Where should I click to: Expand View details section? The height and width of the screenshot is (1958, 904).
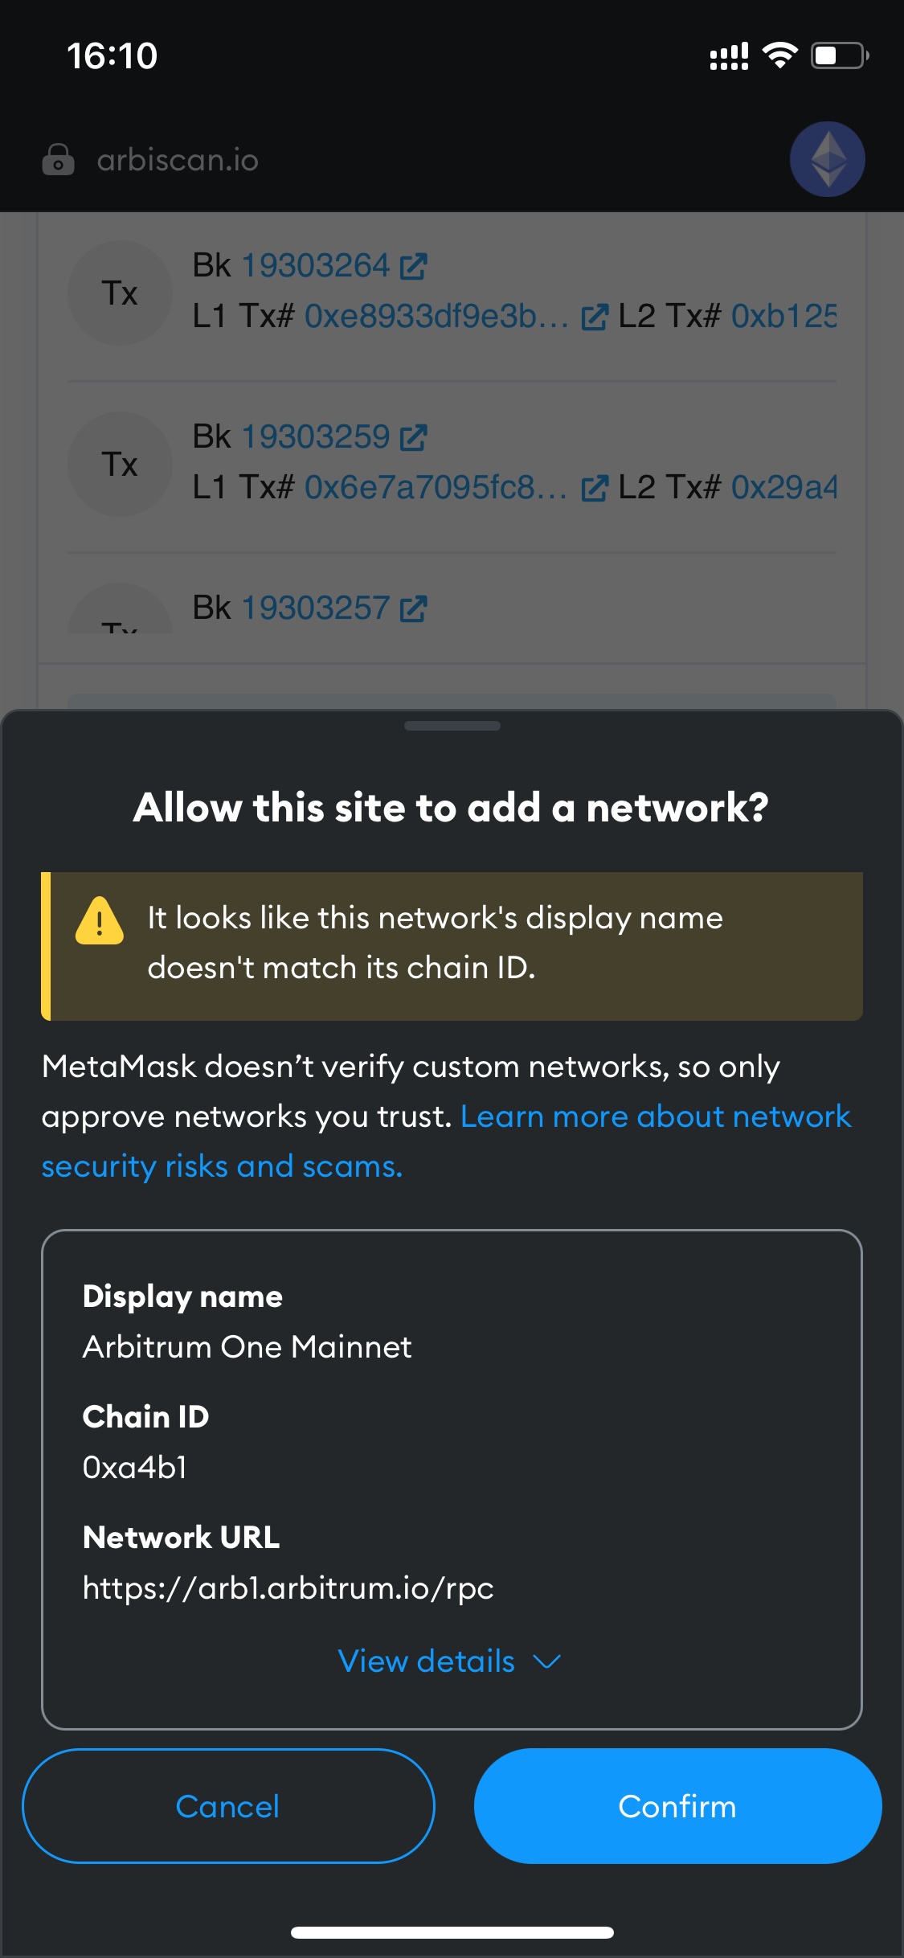427,1661
